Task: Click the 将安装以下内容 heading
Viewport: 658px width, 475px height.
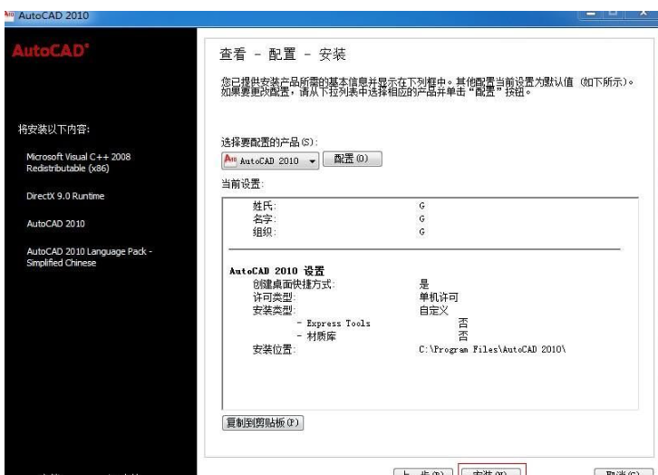Action: [x=53, y=130]
